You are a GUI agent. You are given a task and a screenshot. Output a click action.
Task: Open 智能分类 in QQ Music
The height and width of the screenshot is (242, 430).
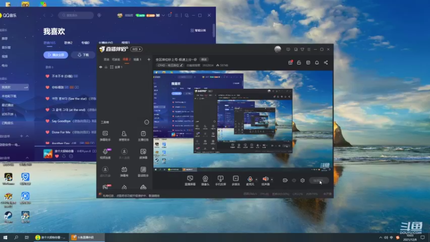coord(198,31)
